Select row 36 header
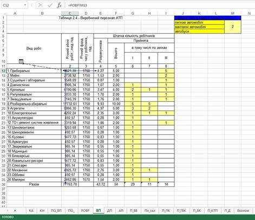This screenshot has width=255, height=220. (x=3, y=184)
